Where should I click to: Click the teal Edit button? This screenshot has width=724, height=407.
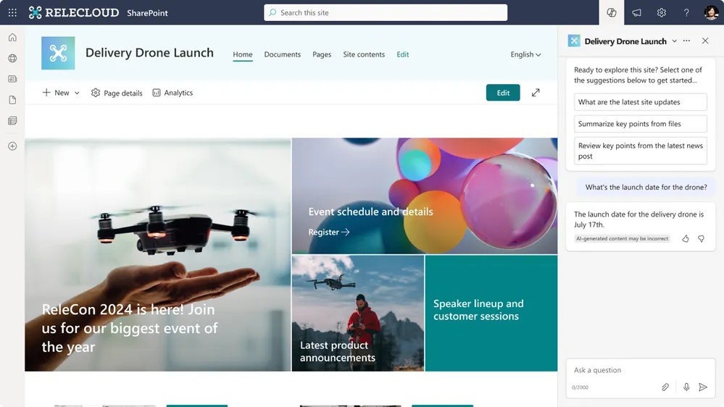(503, 93)
